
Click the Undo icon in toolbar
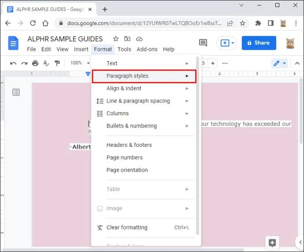(13, 63)
